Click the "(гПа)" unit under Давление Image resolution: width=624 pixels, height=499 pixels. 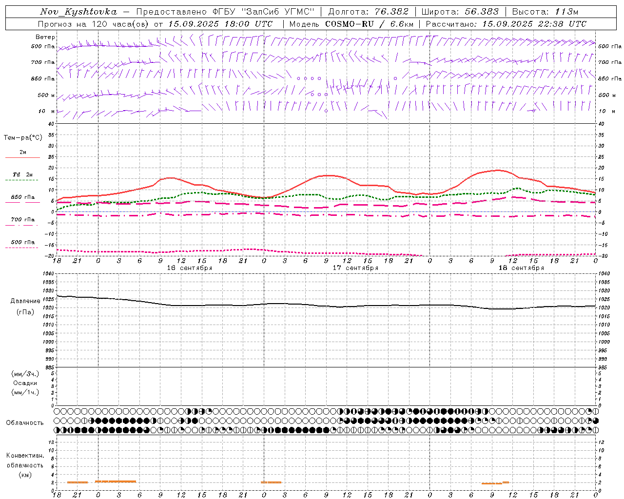pos(25,312)
